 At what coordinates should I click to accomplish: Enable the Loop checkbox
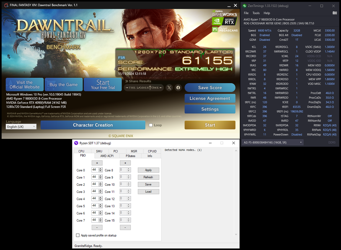(x=151, y=125)
